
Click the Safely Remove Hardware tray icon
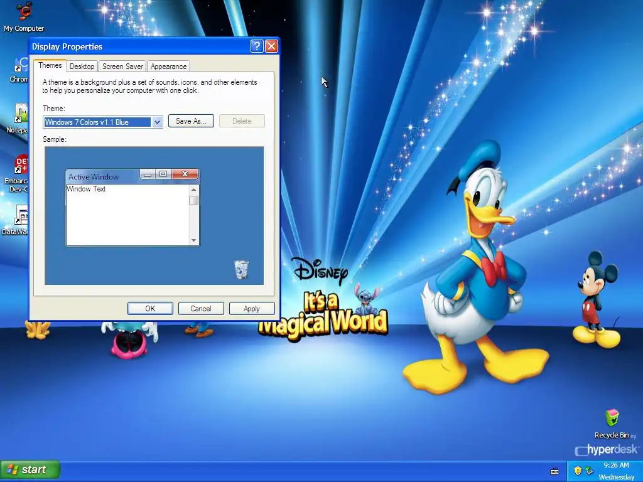589,471
